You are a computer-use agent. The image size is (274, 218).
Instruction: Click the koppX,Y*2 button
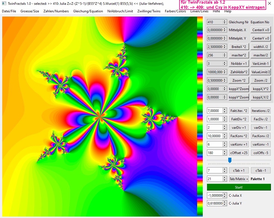tap(261, 89)
